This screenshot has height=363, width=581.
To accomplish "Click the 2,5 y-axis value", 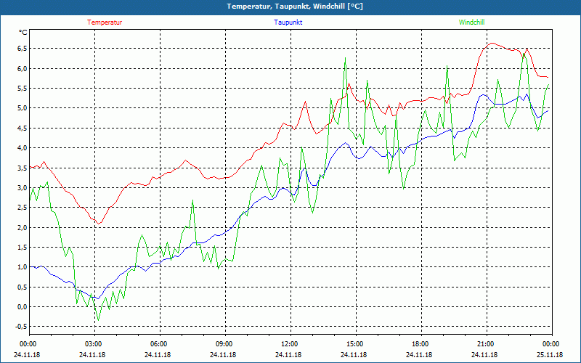I will click(23, 208).
